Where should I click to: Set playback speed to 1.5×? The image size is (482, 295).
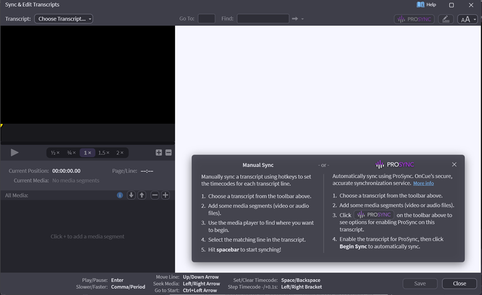tap(104, 153)
